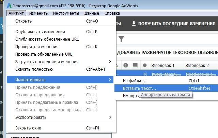218x138 pixels.
Task: Open the Инструменты menu
Action: click(x=66, y=13)
